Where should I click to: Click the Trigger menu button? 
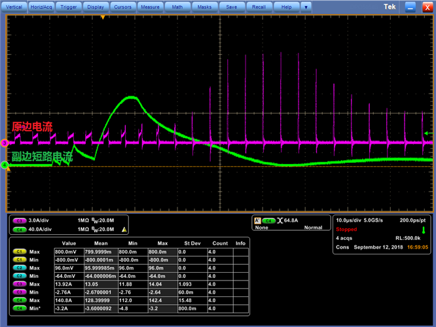click(x=68, y=7)
